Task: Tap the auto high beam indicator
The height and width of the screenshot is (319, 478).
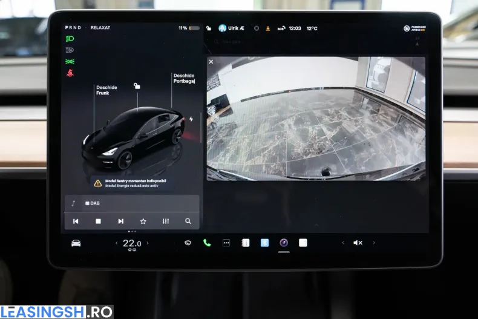Action: click(70, 50)
